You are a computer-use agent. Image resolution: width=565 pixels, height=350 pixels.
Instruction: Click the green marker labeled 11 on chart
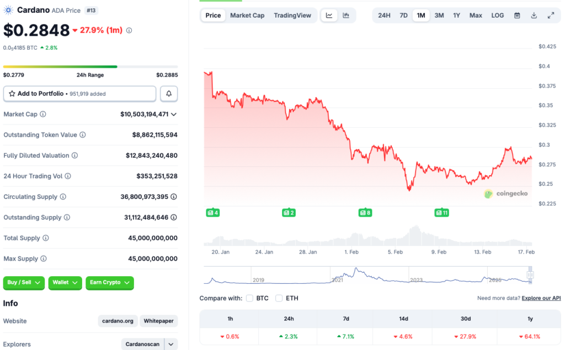441,212
